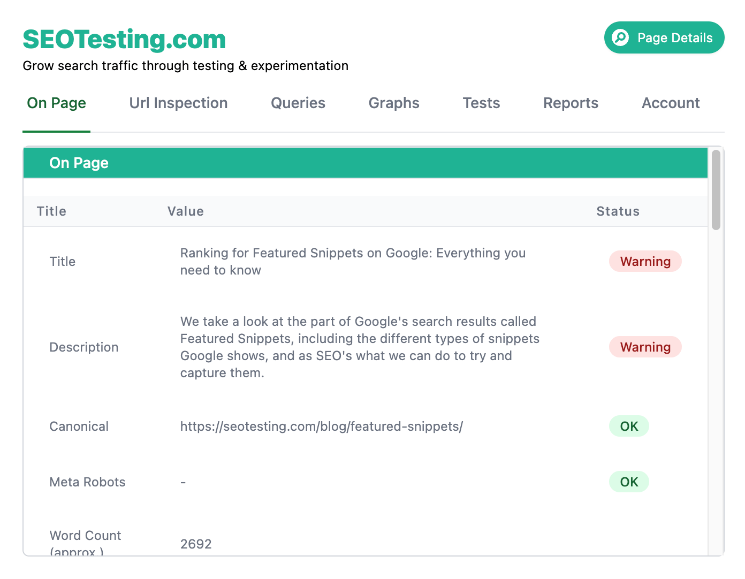Viewport: 745px width, 579px height.
Task: Click the green 'On Page' panel header
Action: (366, 163)
